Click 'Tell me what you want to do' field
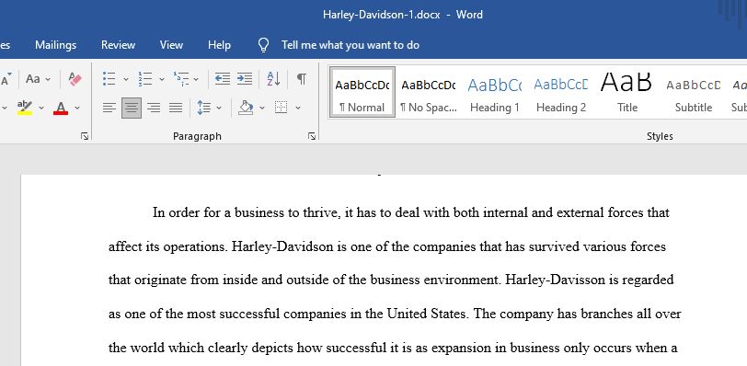Screen dimensions: 747x366 (351, 45)
